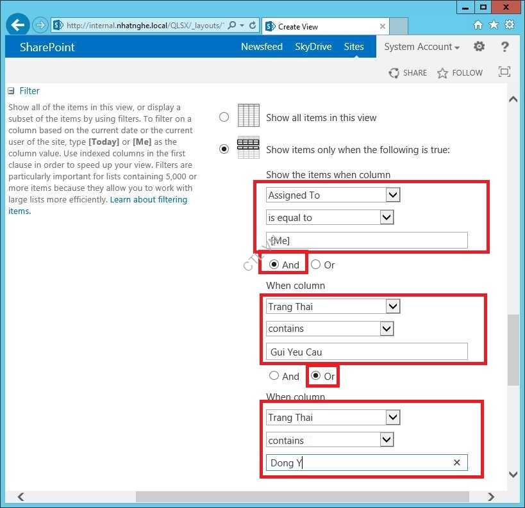
Task: Select "Show all items in this view" radio
Action: click(x=224, y=117)
